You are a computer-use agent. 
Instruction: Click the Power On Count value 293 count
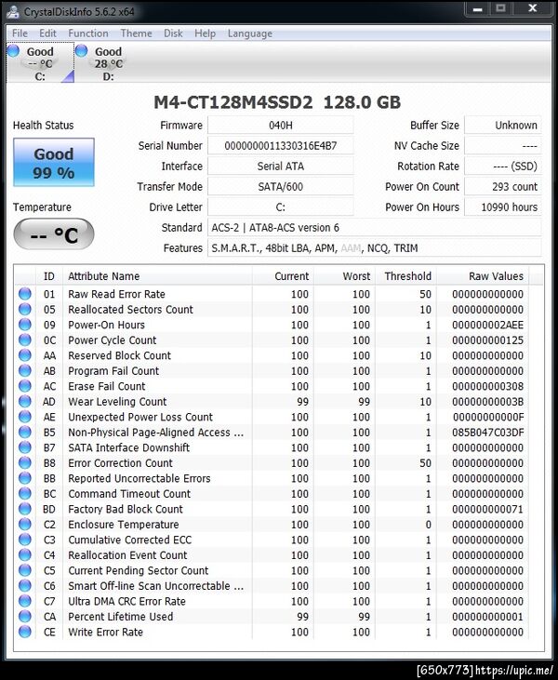click(503, 186)
